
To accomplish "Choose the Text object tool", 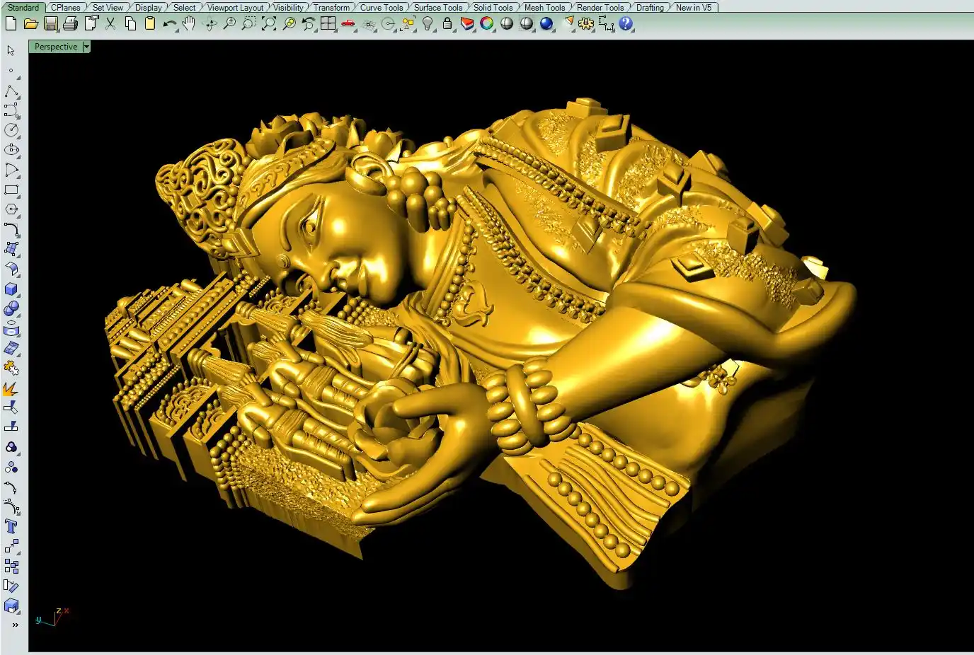I will [11, 526].
